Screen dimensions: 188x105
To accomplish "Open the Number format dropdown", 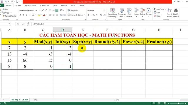I will 105,10.
